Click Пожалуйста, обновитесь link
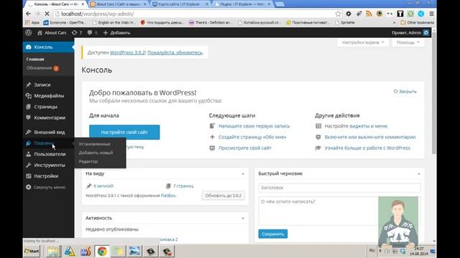 tap(175, 52)
